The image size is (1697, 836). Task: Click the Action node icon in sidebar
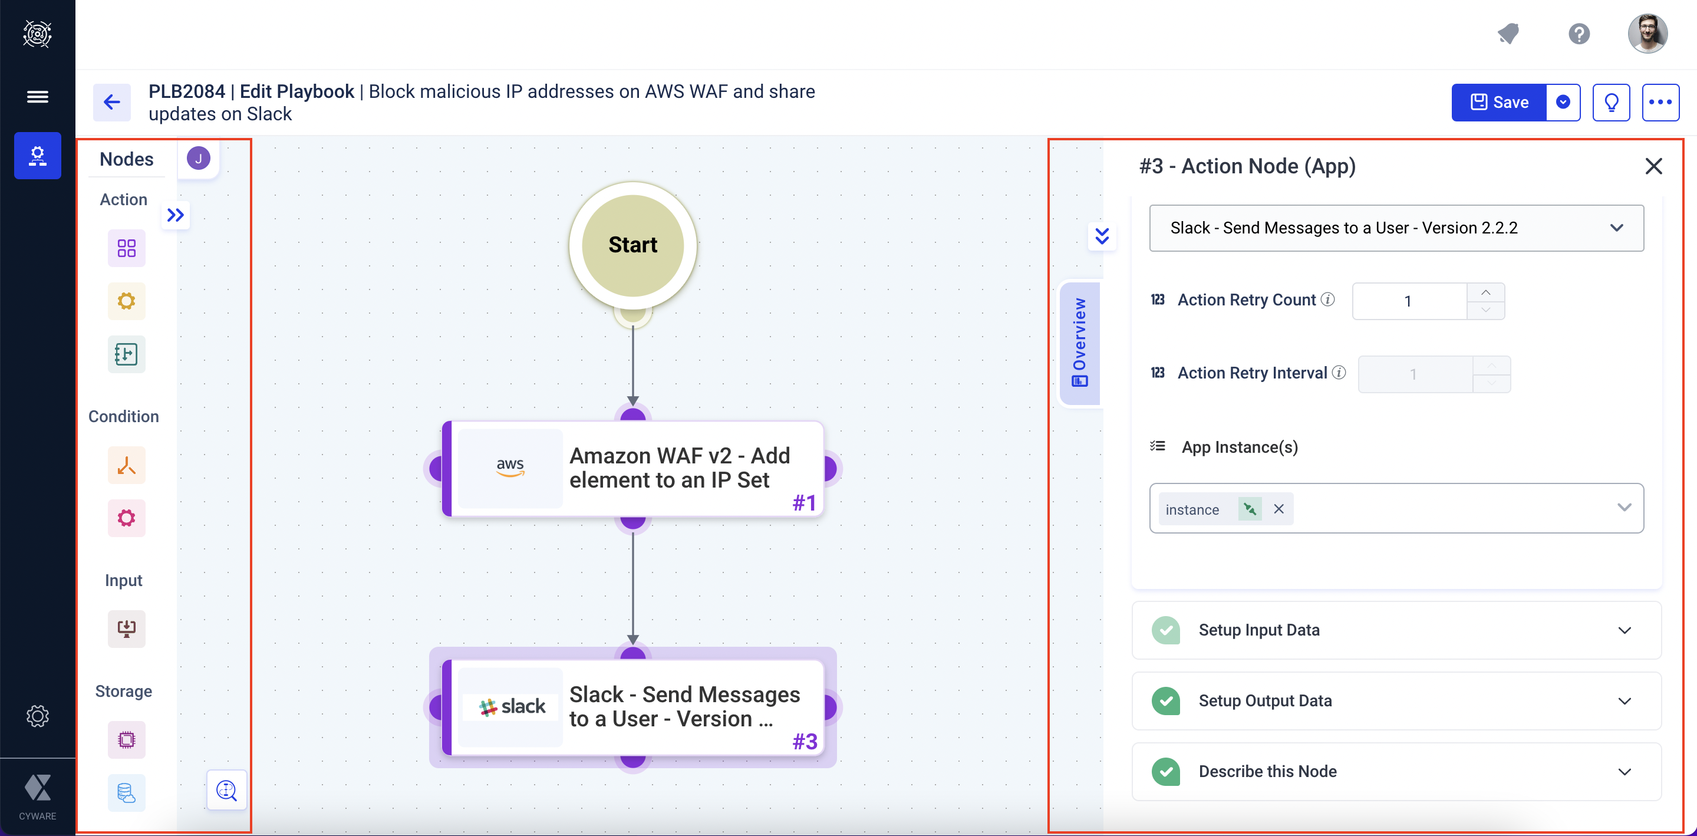click(x=124, y=247)
